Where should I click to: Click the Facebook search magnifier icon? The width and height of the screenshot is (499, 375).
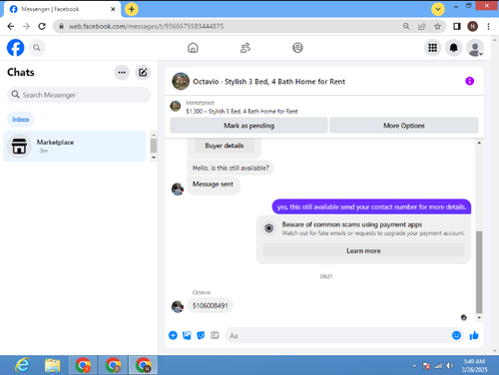37,48
